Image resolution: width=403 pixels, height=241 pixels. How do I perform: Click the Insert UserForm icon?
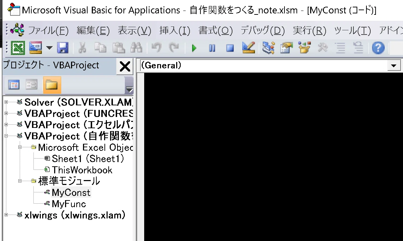(x=36, y=48)
